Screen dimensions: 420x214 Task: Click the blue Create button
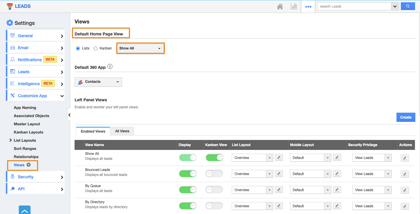pos(406,117)
